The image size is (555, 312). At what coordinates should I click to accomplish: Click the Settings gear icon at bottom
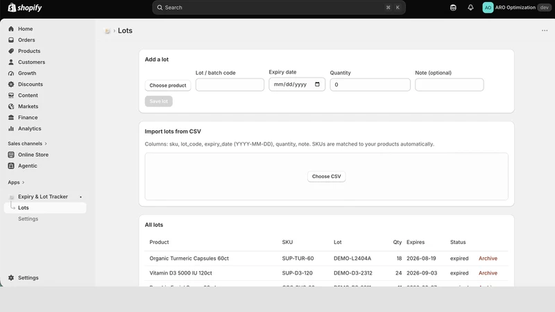(11, 278)
